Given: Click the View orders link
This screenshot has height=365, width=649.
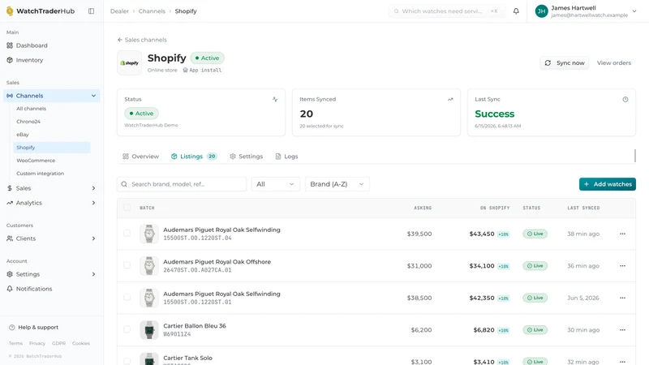Looking at the screenshot, I should tap(614, 63).
